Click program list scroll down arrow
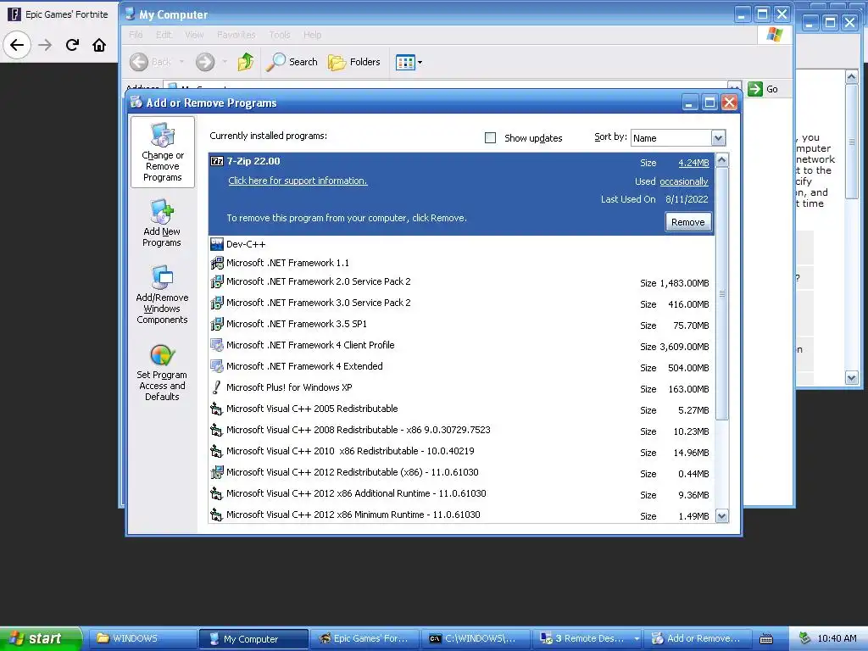Image resolution: width=868 pixels, height=651 pixels. point(722,516)
